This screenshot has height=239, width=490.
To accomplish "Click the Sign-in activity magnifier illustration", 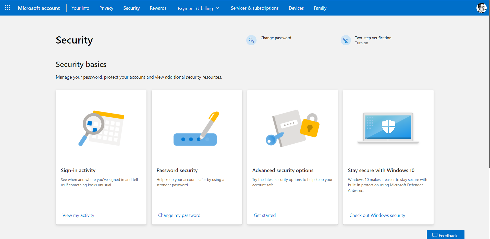I will [101, 128].
